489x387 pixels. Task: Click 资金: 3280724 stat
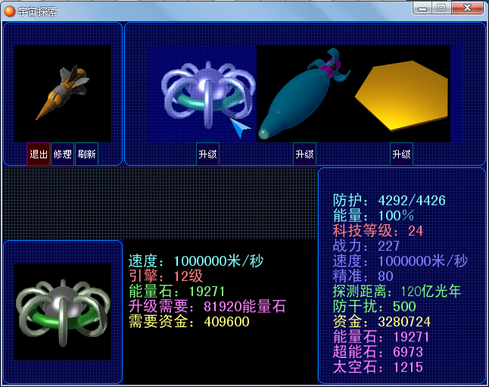(382, 322)
